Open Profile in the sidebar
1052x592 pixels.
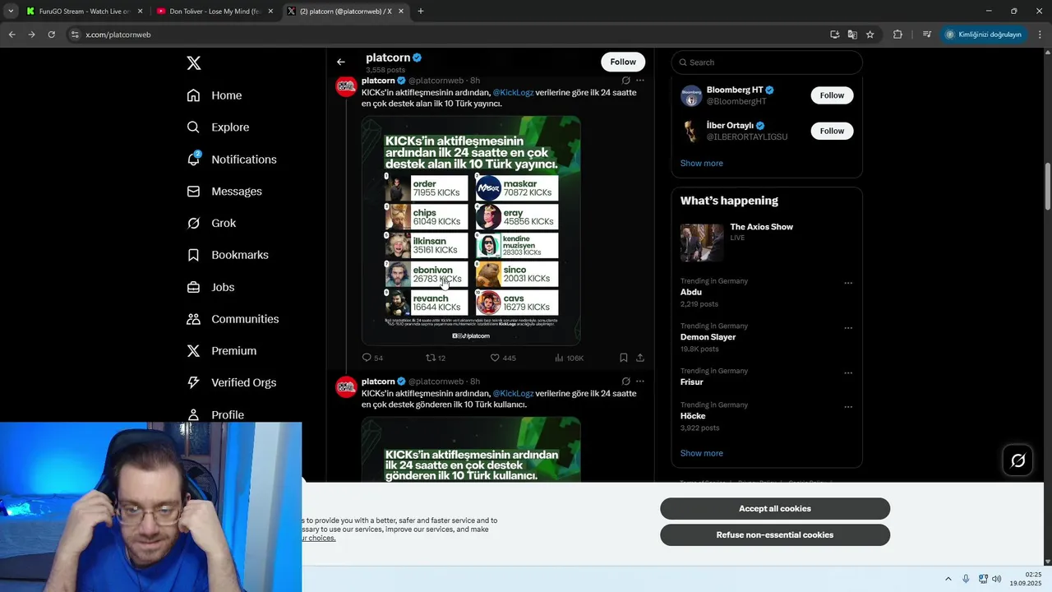215,414
